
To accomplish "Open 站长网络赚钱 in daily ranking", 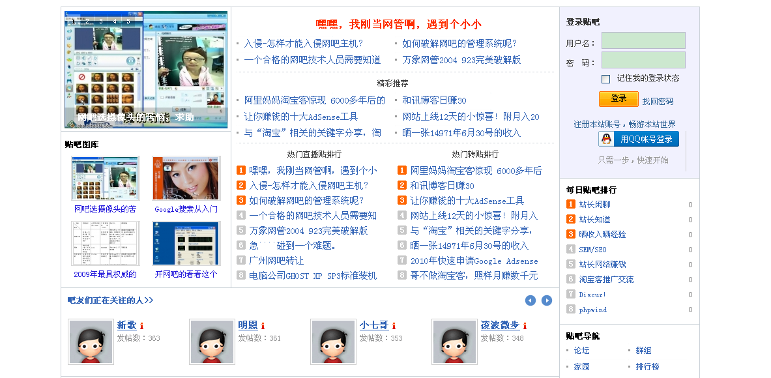I will point(602,265).
